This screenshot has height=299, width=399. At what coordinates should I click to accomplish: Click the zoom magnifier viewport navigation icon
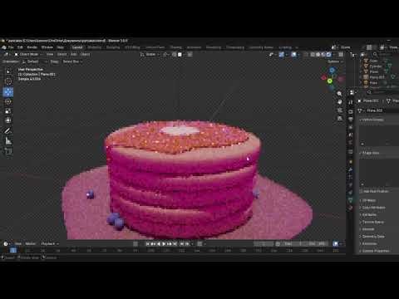[x=340, y=94]
